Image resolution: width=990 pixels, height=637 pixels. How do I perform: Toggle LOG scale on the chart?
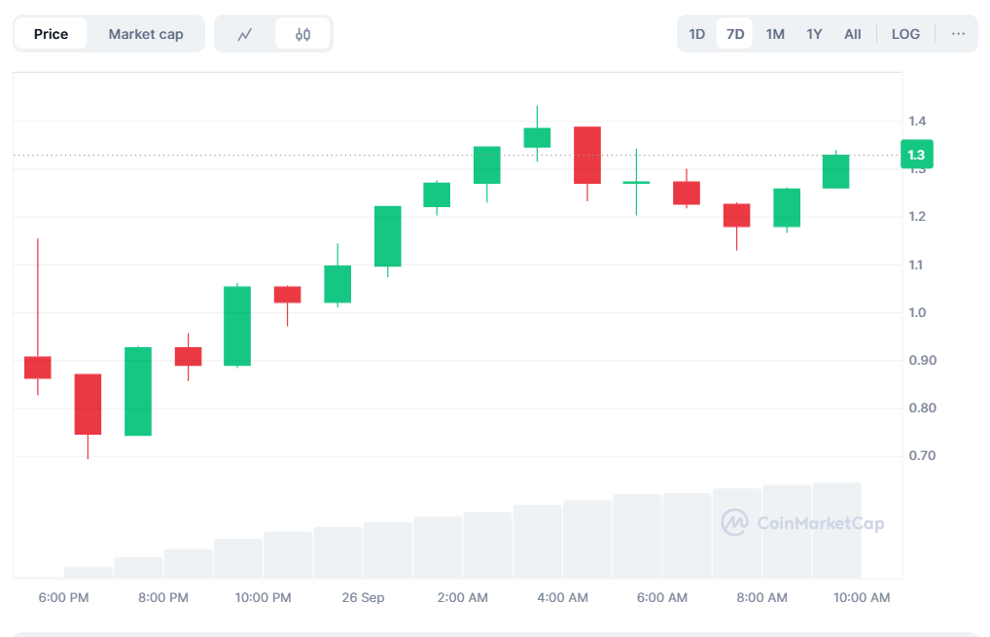(x=905, y=34)
